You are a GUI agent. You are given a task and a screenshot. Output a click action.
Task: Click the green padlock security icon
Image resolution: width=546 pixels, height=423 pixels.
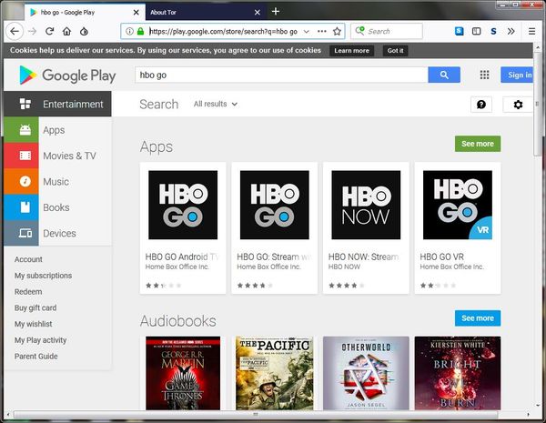pyautogui.click(x=140, y=31)
